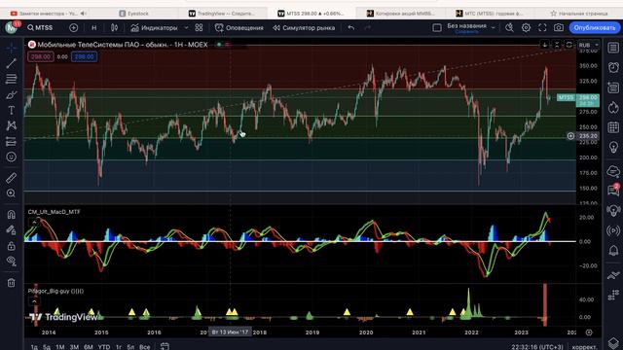Click the trash remove drawings icon
623x350 pixels.
coord(11,283)
